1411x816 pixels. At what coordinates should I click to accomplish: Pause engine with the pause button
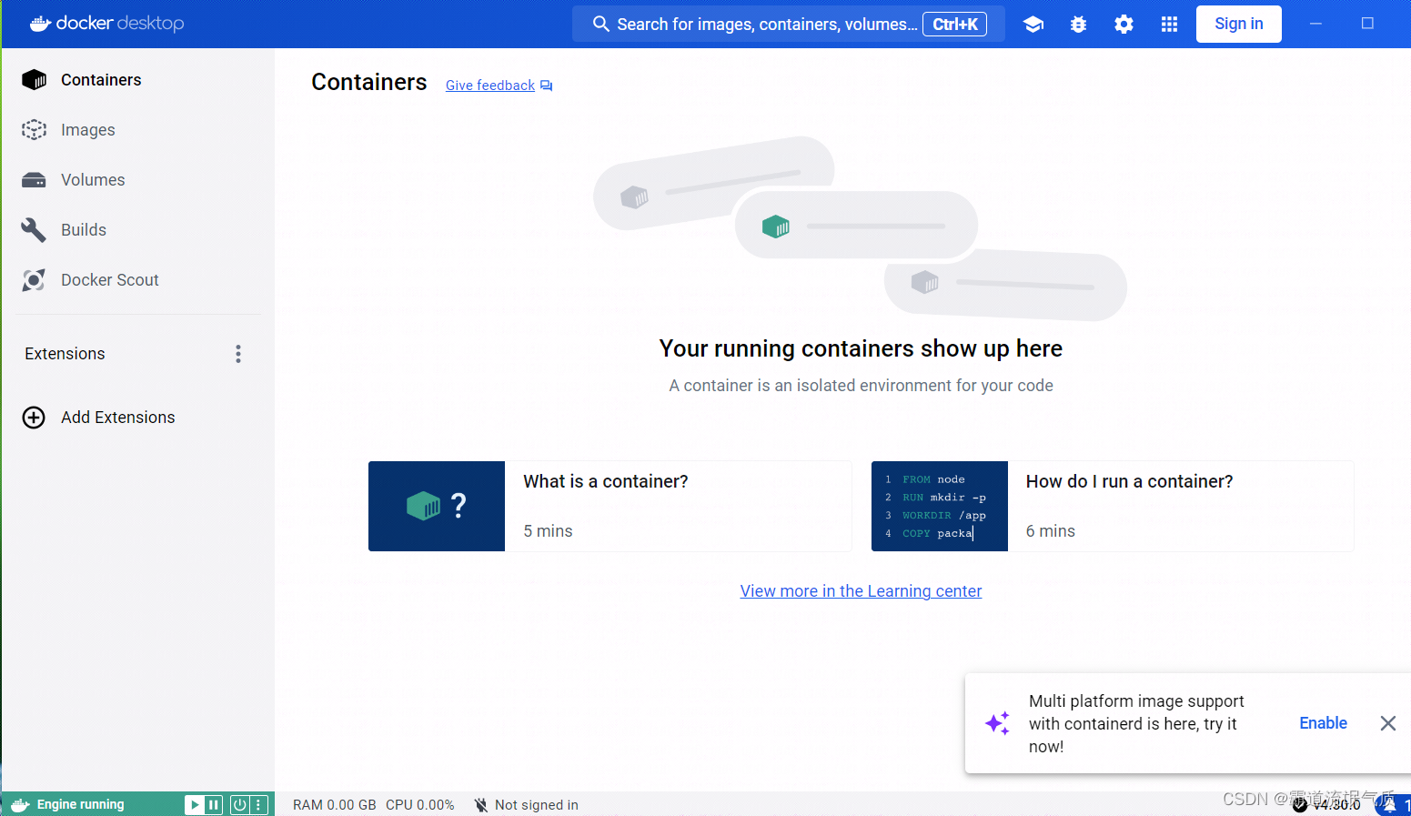(x=214, y=805)
